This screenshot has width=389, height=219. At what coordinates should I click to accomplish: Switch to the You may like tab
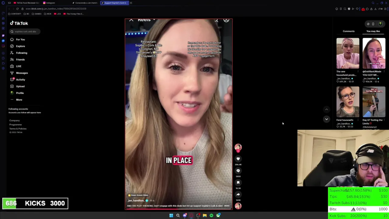pyautogui.click(x=373, y=31)
